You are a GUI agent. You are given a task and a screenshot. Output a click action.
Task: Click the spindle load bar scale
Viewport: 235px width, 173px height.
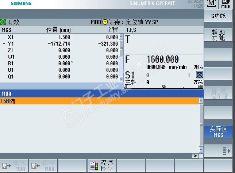point(164,86)
